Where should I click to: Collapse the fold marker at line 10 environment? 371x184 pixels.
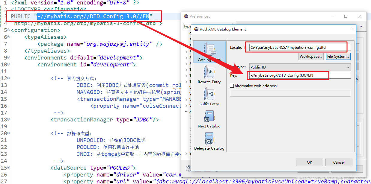tap(9, 65)
